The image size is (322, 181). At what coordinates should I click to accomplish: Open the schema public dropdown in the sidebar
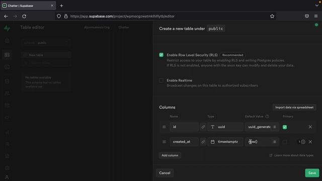[x=46, y=43]
